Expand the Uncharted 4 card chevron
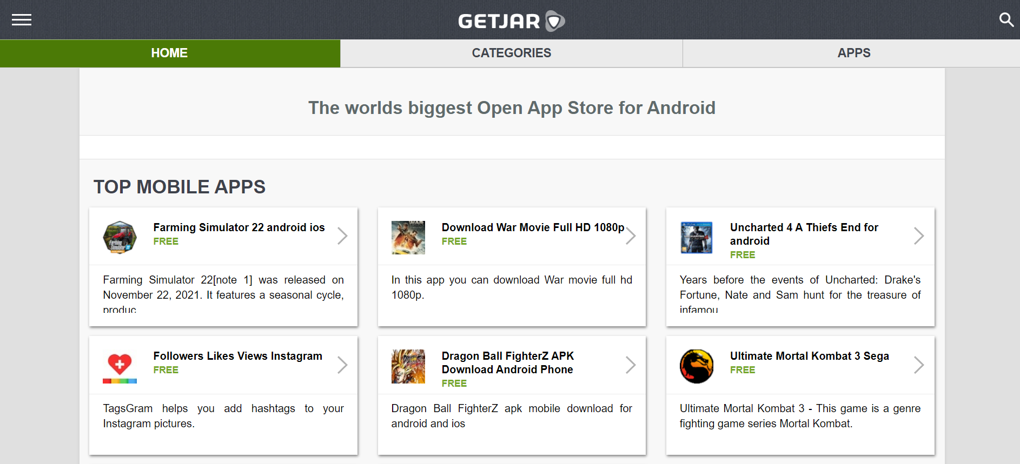Screen dimensions: 1020x464 [919, 236]
